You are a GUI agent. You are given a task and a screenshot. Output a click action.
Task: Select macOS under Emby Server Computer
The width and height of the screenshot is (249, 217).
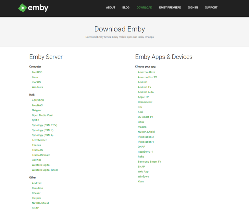click(36, 82)
